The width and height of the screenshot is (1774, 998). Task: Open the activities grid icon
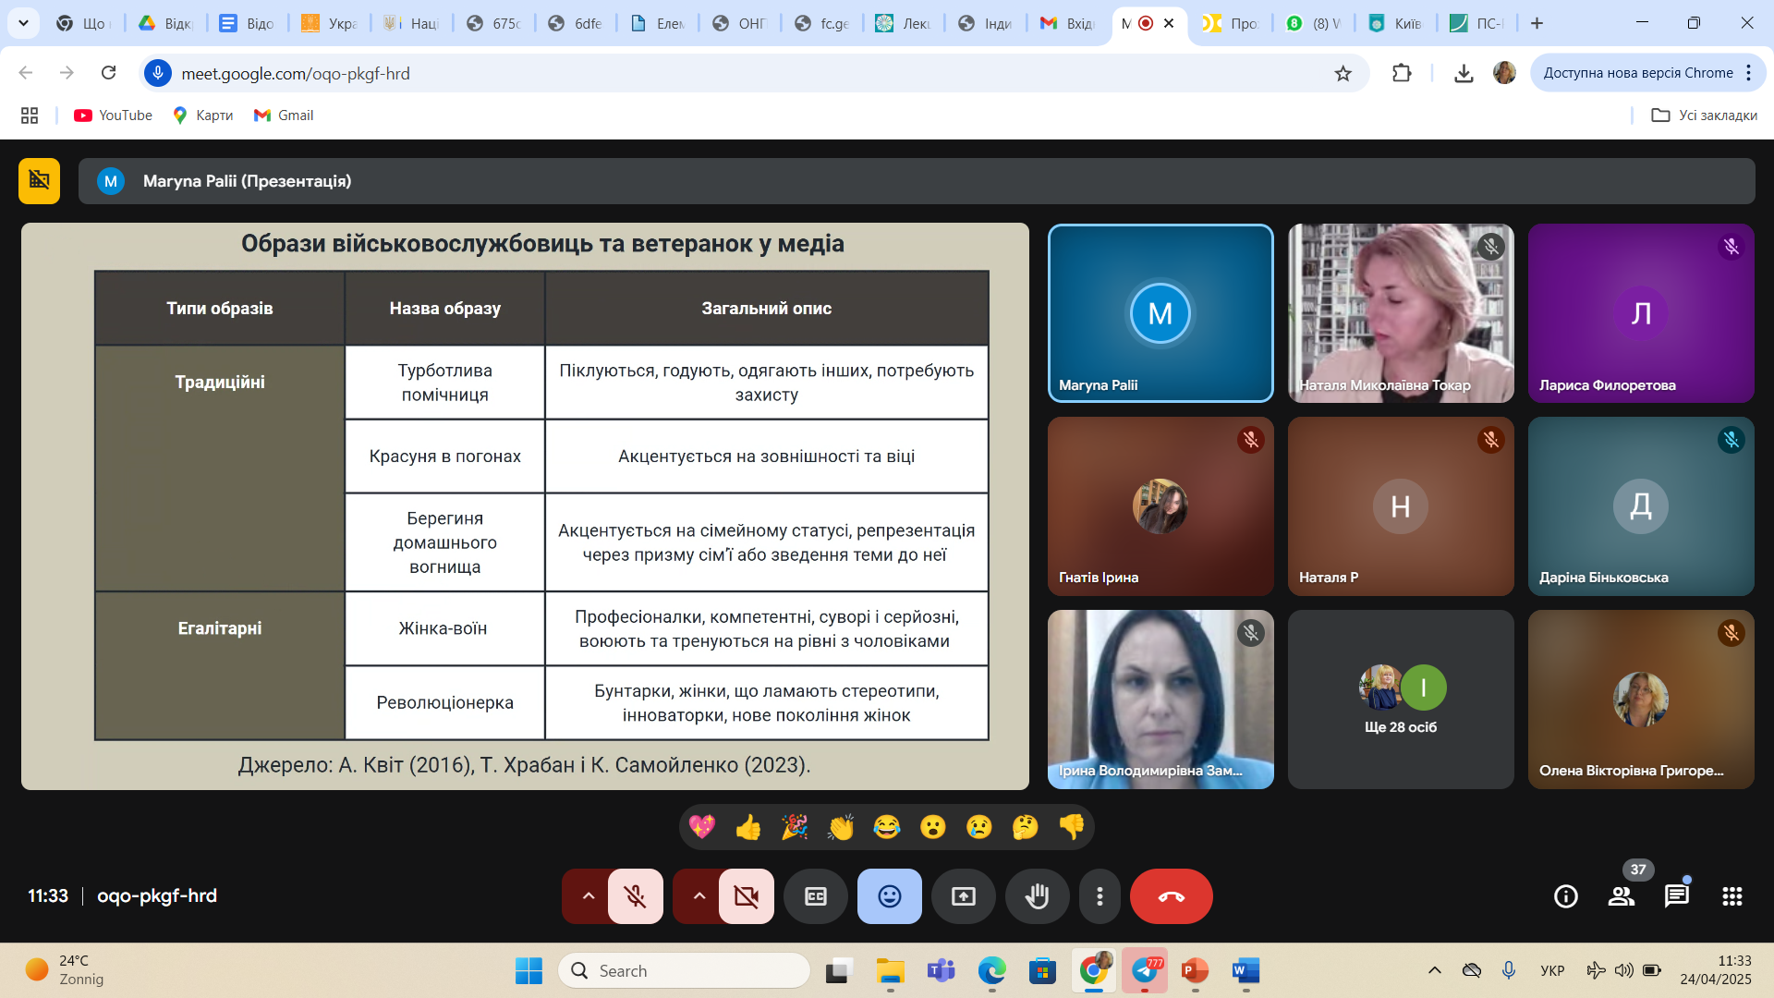pos(1731,895)
